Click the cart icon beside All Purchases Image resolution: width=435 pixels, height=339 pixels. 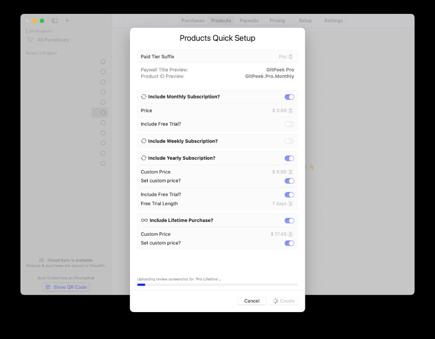coord(30,40)
